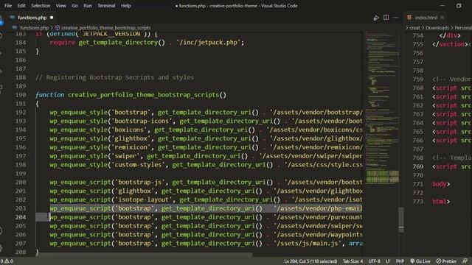Open the More Actions ellipsis menu
Screen dimensions: 472x265
click(395, 18)
